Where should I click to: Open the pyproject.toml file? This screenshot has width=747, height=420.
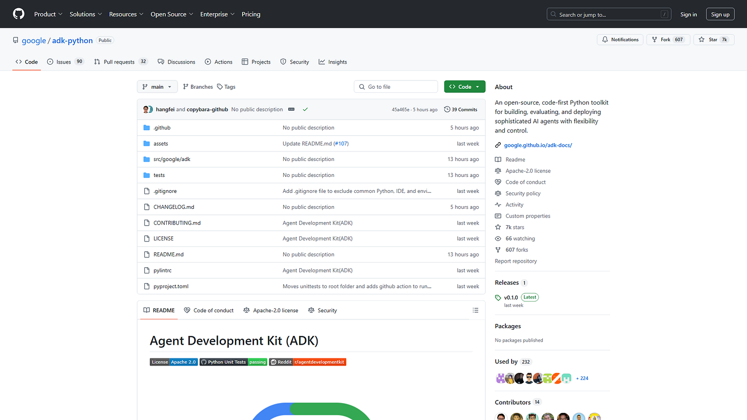[171, 286]
